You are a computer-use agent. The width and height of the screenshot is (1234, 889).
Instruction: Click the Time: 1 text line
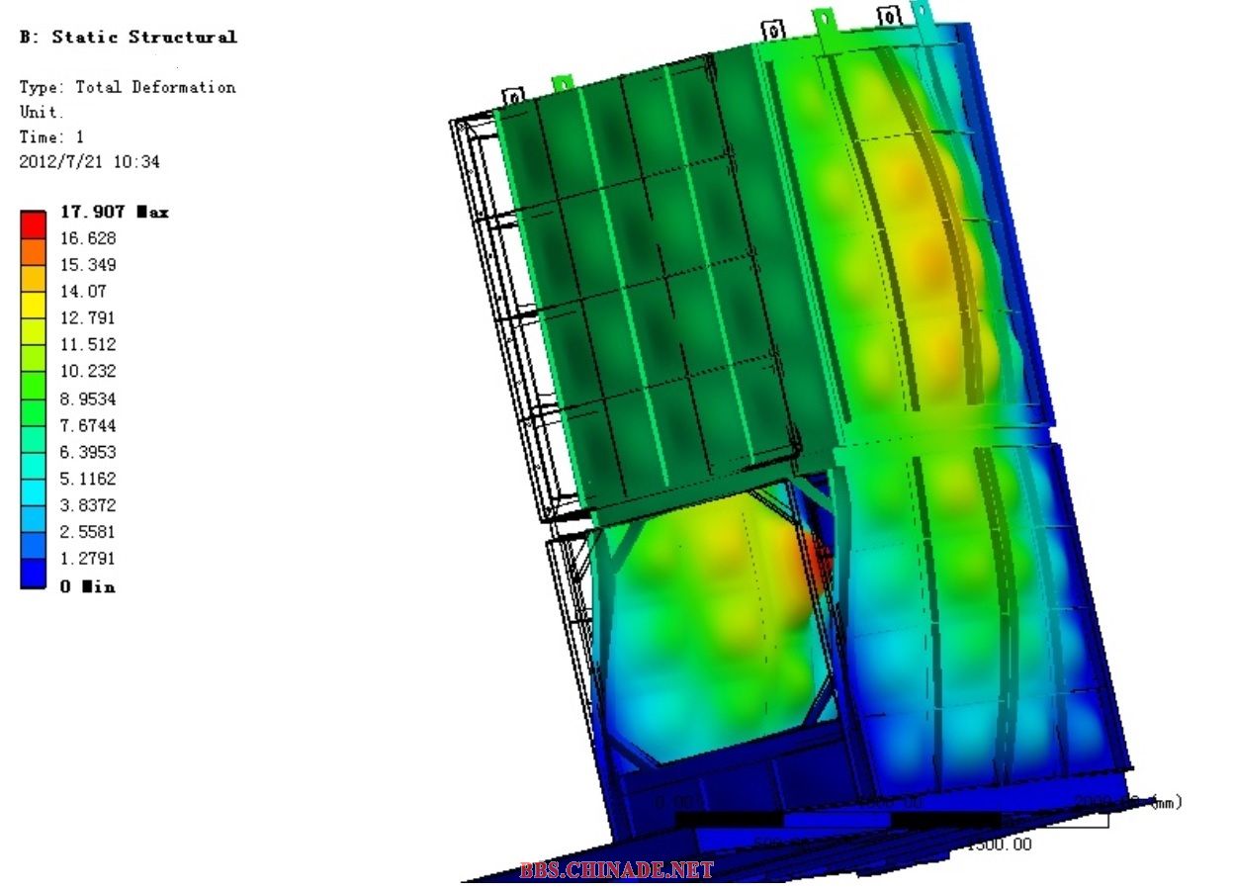coord(51,136)
